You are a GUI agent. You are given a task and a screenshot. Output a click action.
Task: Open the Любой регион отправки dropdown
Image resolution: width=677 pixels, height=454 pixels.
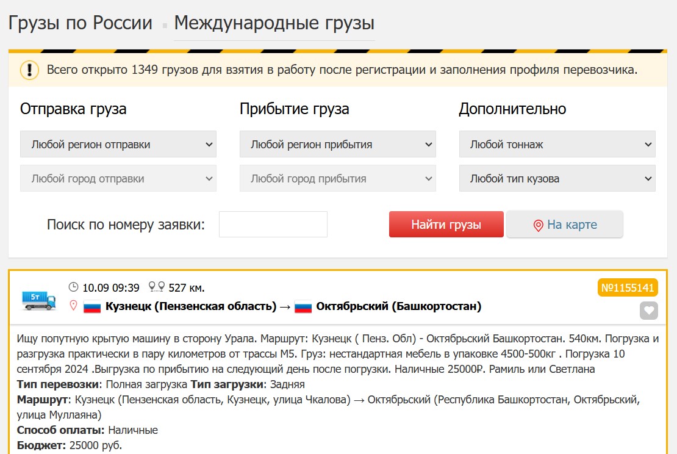[x=118, y=144]
